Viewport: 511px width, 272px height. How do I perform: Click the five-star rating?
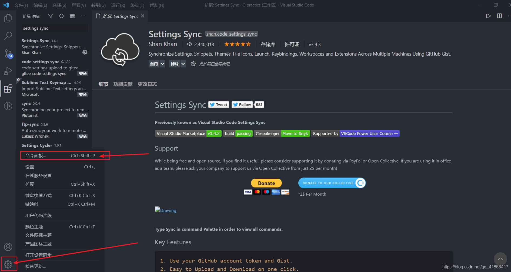238,44
